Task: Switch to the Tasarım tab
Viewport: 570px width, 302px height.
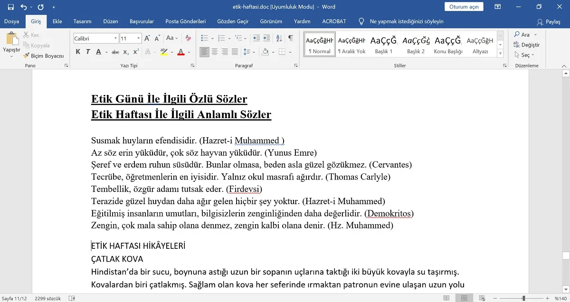Action: (82, 21)
